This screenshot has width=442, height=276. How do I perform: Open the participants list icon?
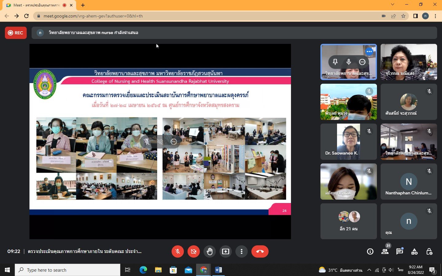385,252
